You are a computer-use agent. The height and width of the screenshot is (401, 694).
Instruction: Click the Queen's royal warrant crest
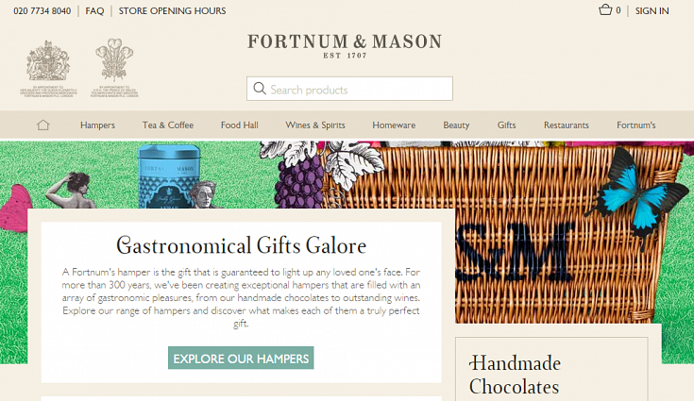pyautogui.click(x=48, y=69)
